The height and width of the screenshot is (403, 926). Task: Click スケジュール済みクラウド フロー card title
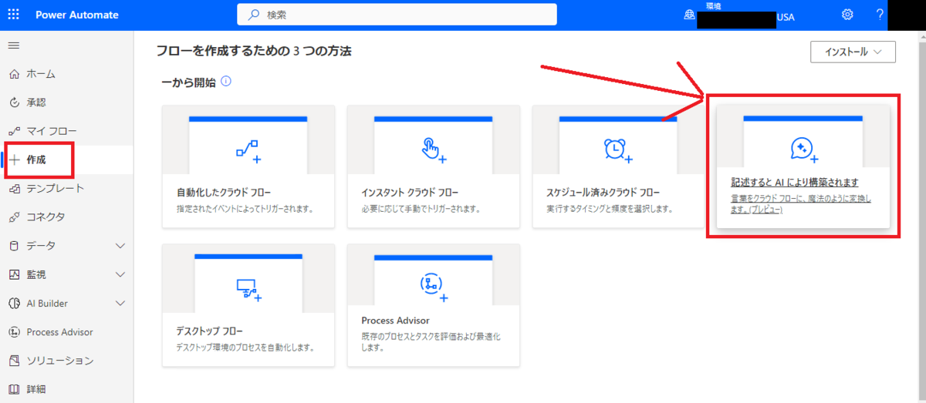point(603,193)
